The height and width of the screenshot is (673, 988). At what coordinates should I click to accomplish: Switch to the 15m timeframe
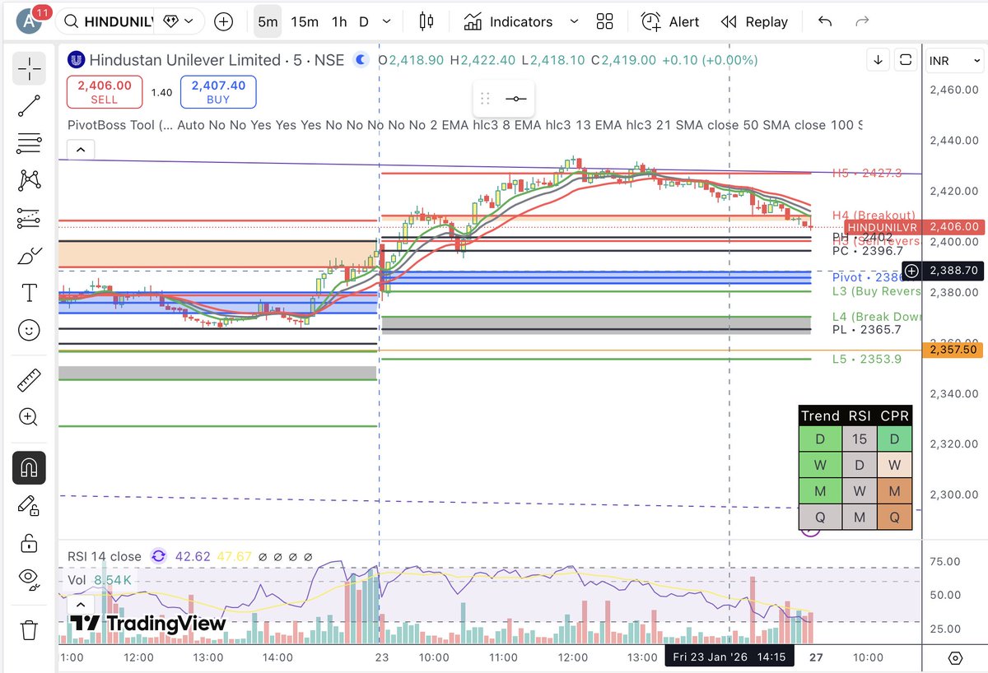pyautogui.click(x=305, y=21)
